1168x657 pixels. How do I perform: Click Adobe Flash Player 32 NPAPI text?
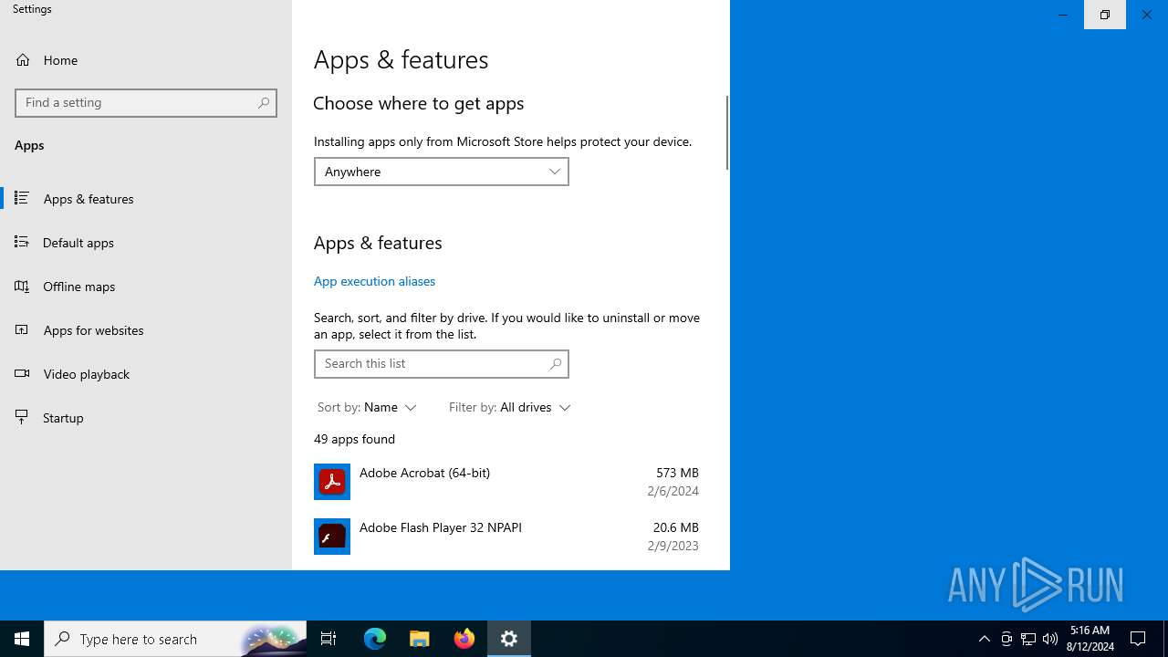tap(441, 527)
